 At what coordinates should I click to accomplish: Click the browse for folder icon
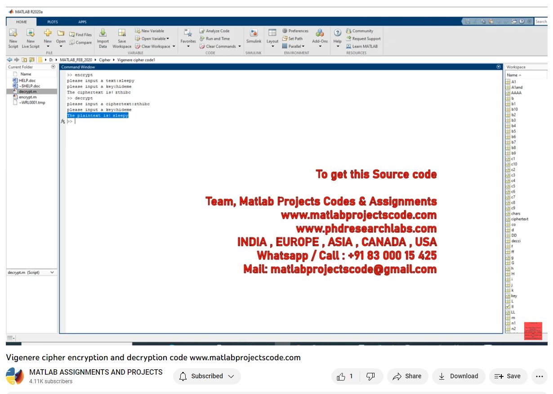(32, 60)
